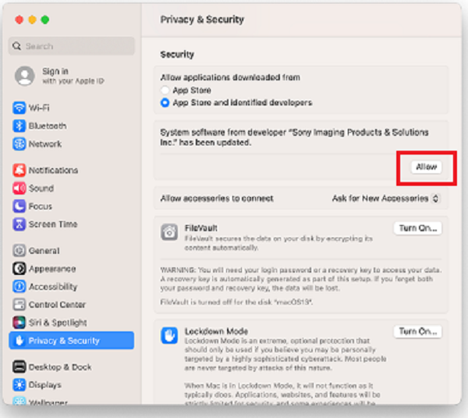Open General settings in sidebar
Viewport: 468px width, 418px height.
(x=44, y=251)
